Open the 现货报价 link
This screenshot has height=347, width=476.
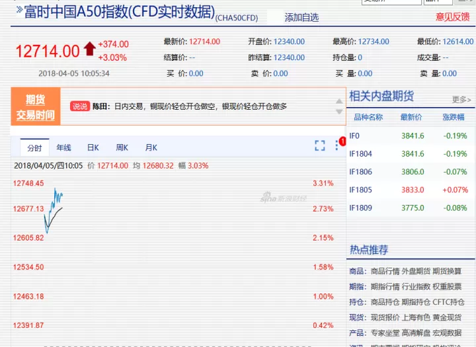pos(385,317)
